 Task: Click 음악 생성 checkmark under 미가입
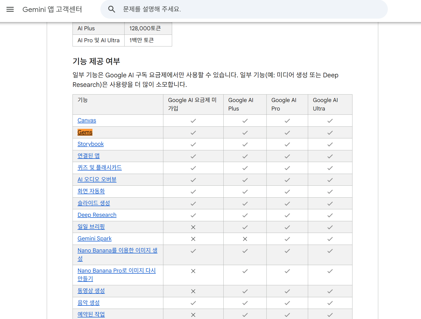pyautogui.click(x=193, y=303)
